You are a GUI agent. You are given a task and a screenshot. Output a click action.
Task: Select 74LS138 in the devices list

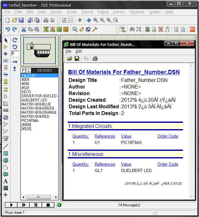[x=40, y=75]
